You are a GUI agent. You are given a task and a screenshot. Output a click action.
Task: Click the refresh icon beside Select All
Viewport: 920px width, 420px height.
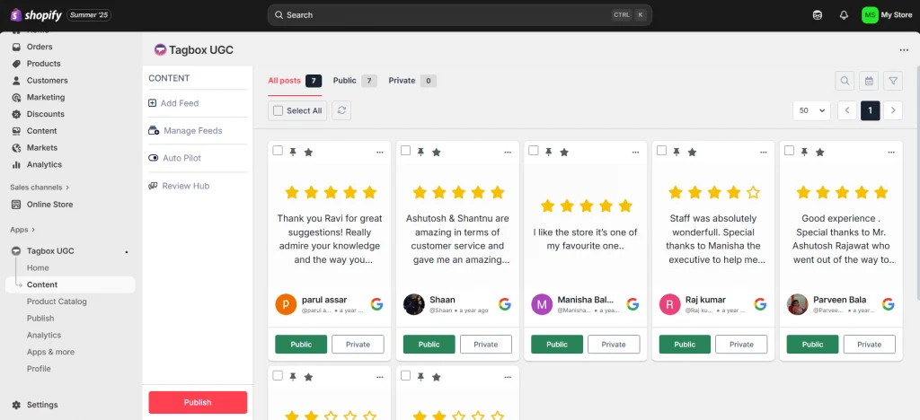tap(341, 110)
